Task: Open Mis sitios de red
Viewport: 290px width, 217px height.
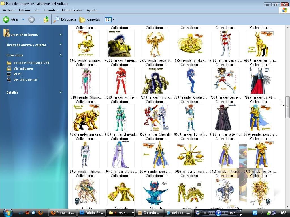Action: click(x=25, y=80)
